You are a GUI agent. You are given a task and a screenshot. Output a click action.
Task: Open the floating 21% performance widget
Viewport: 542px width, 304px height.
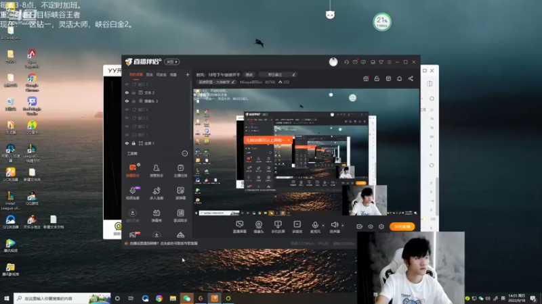point(382,22)
